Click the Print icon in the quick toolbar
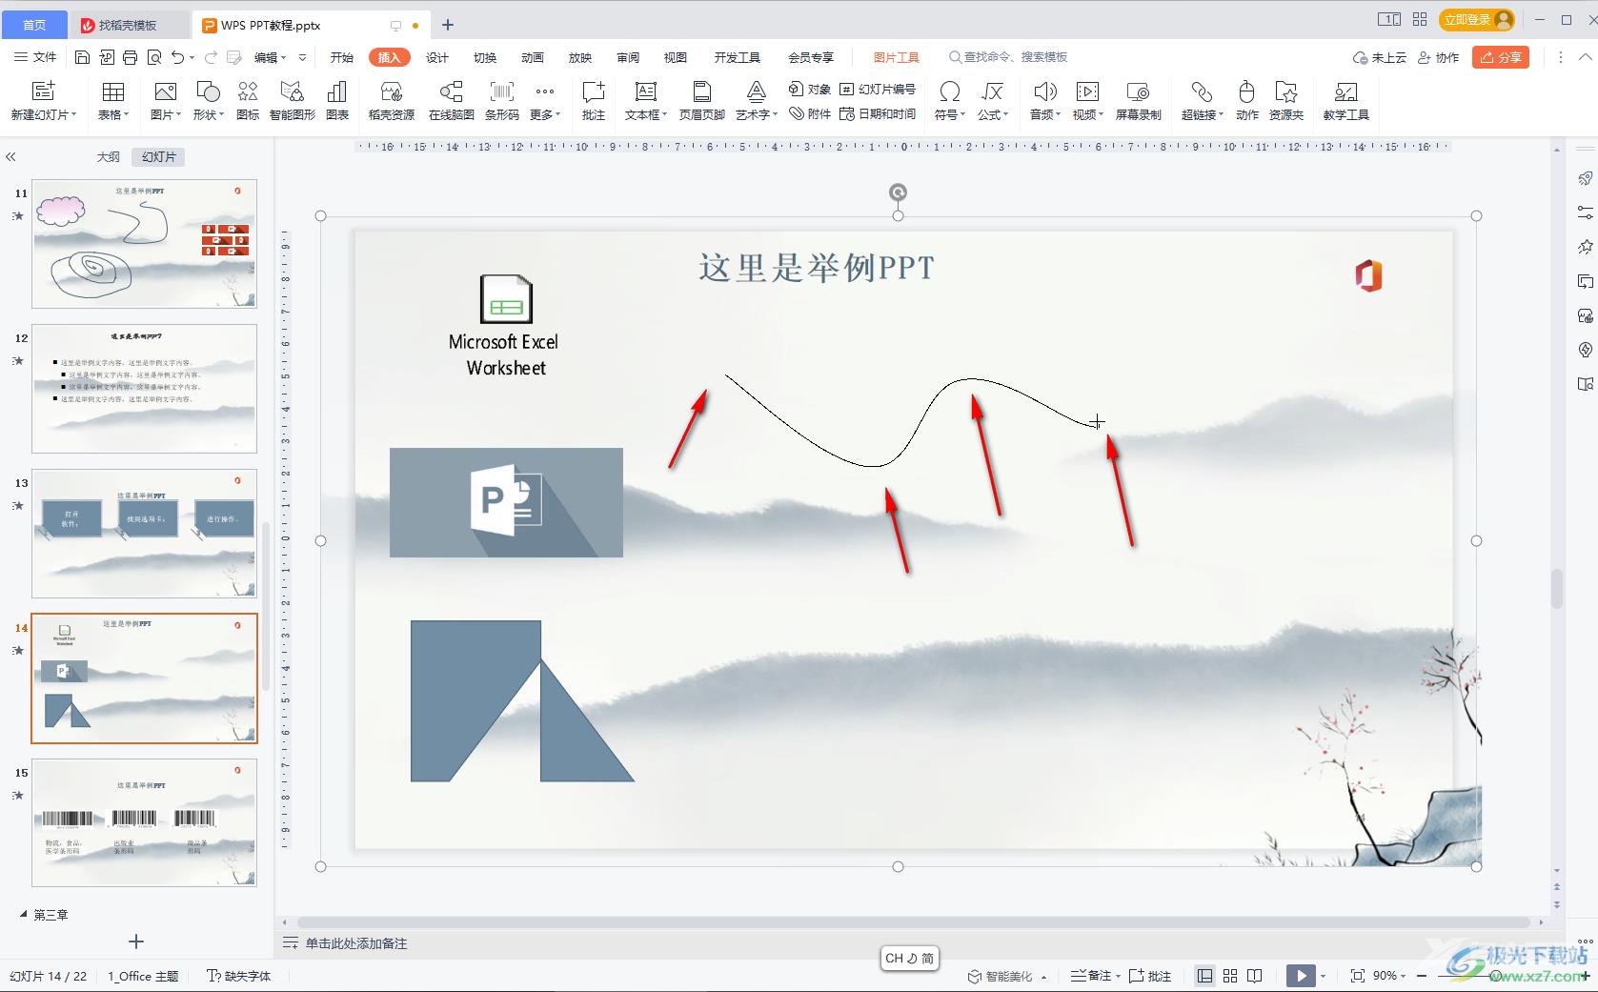This screenshot has height=992, width=1598. click(x=130, y=57)
